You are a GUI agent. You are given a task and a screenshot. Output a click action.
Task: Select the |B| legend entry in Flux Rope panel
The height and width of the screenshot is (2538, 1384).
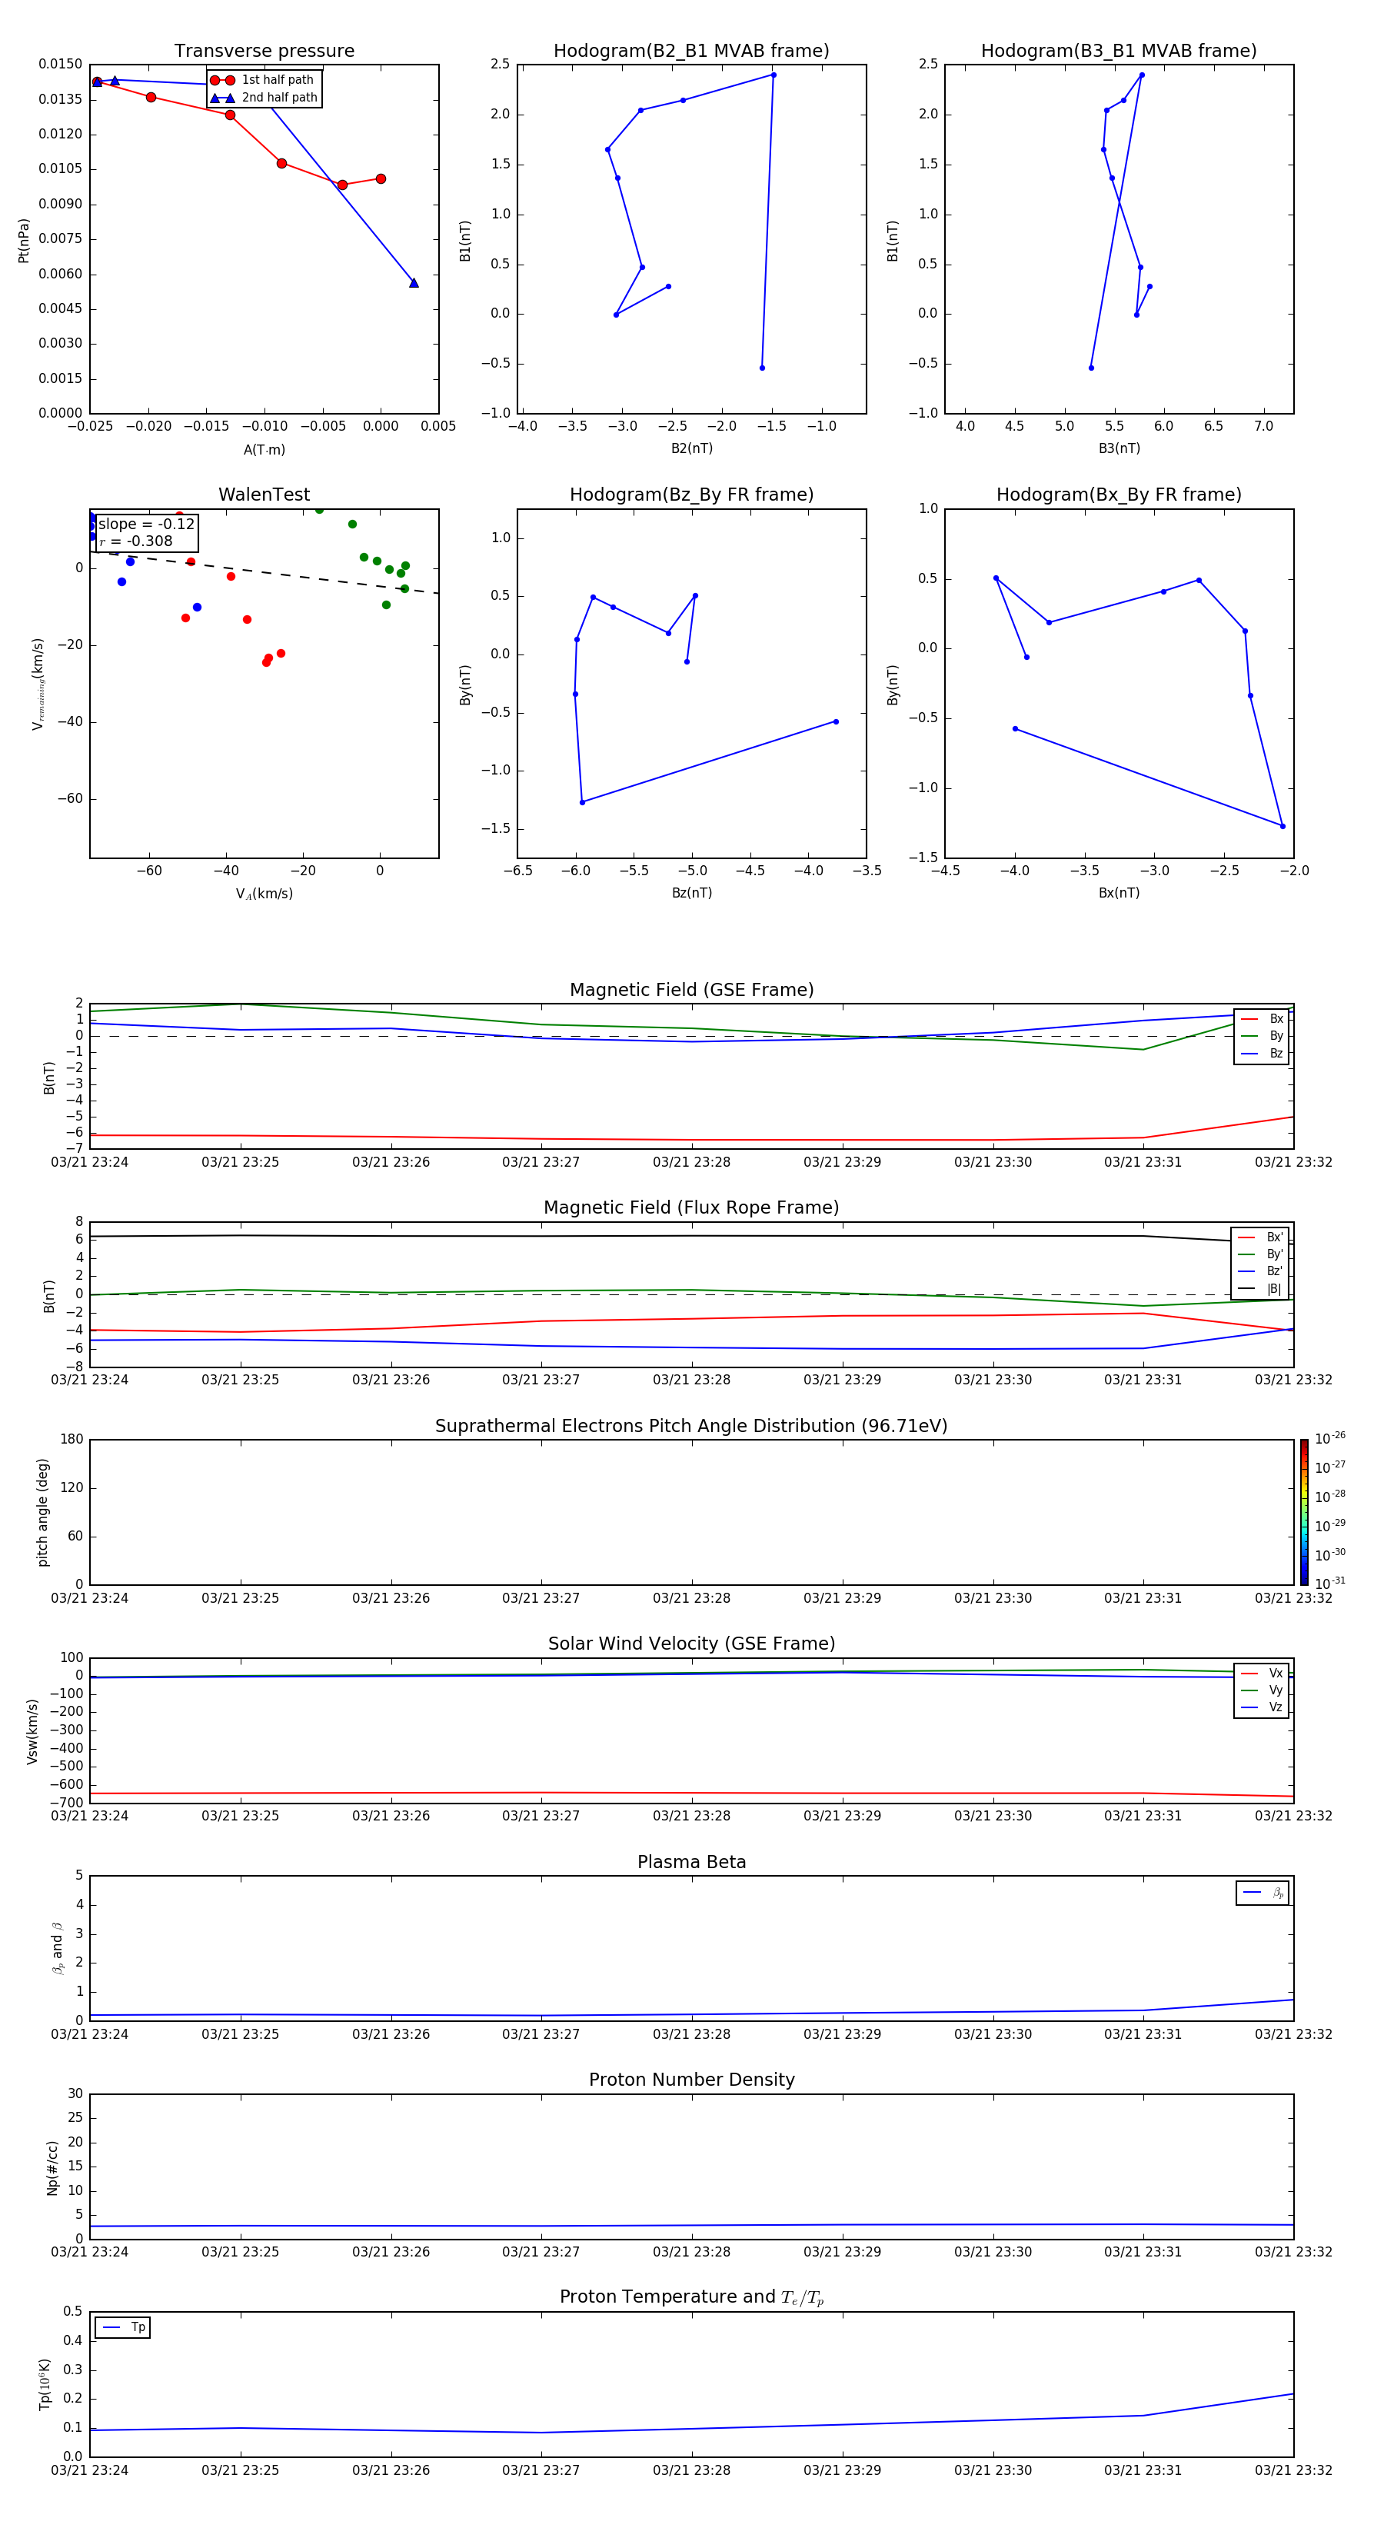click(1260, 1290)
